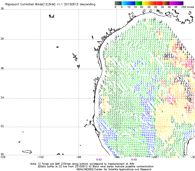
Task: Click the longitude axis label '-102'
Action: tap(40, 157)
